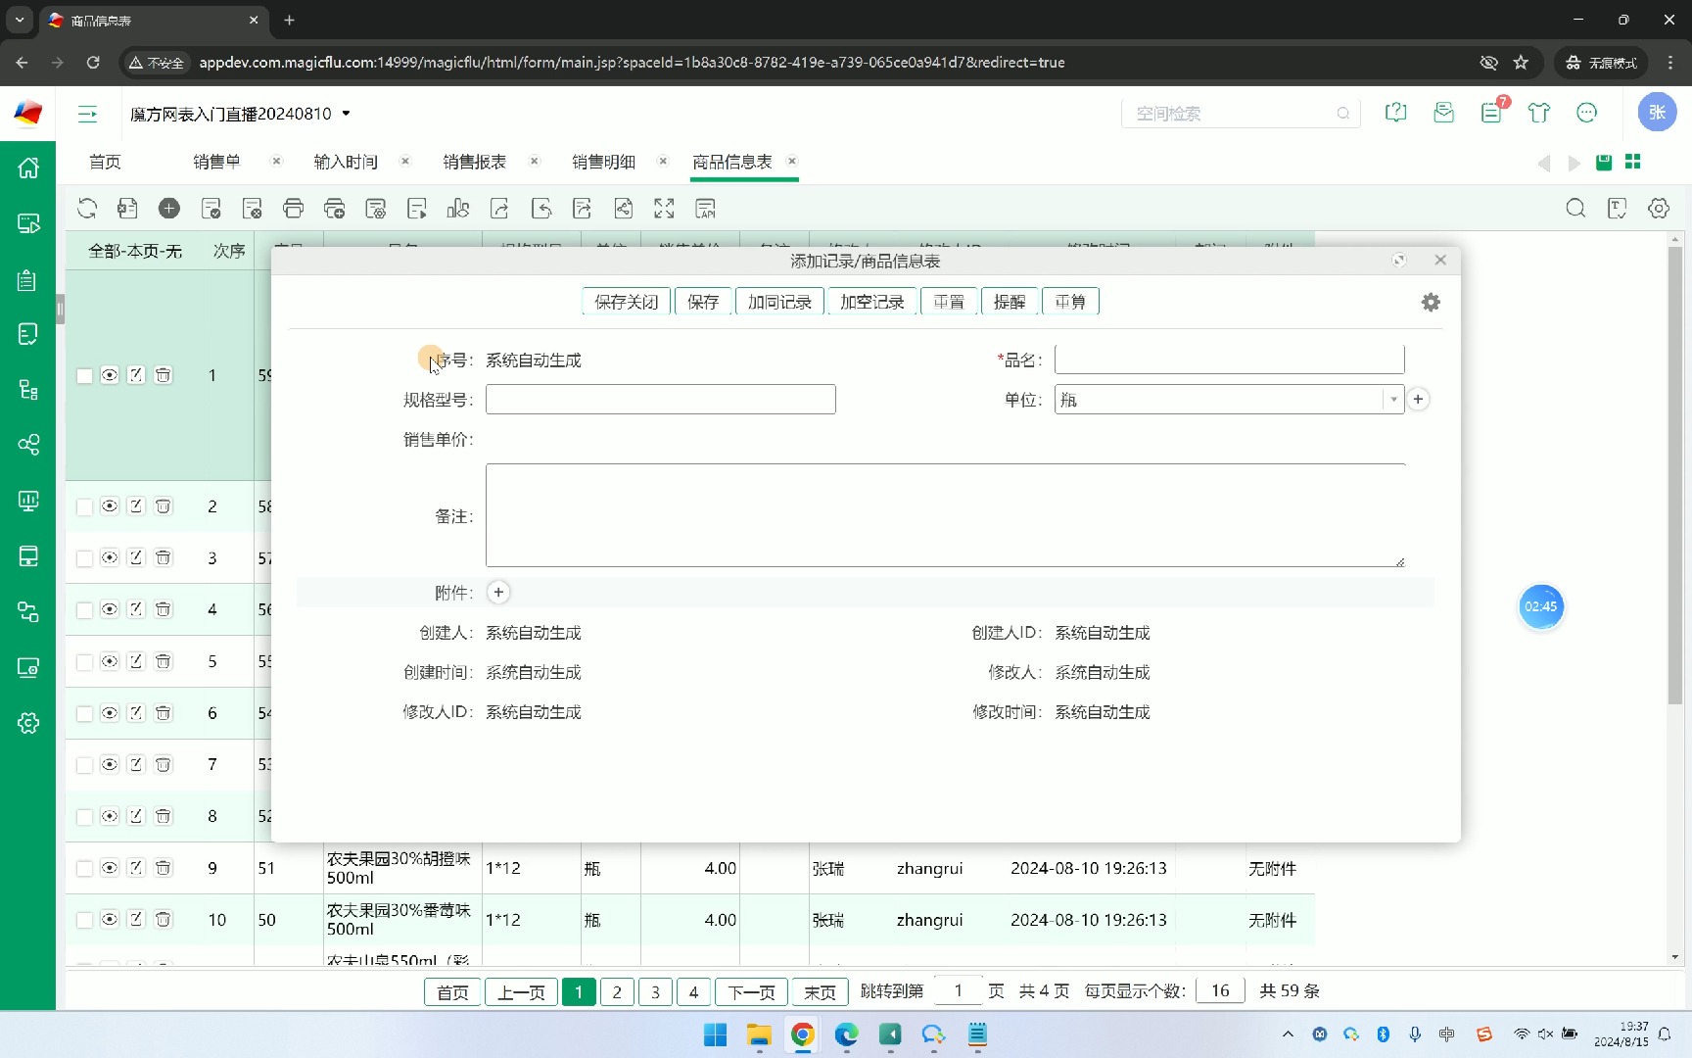Click the 每页显示个数 input showing 16

pyautogui.click(x=1220, y=990)
